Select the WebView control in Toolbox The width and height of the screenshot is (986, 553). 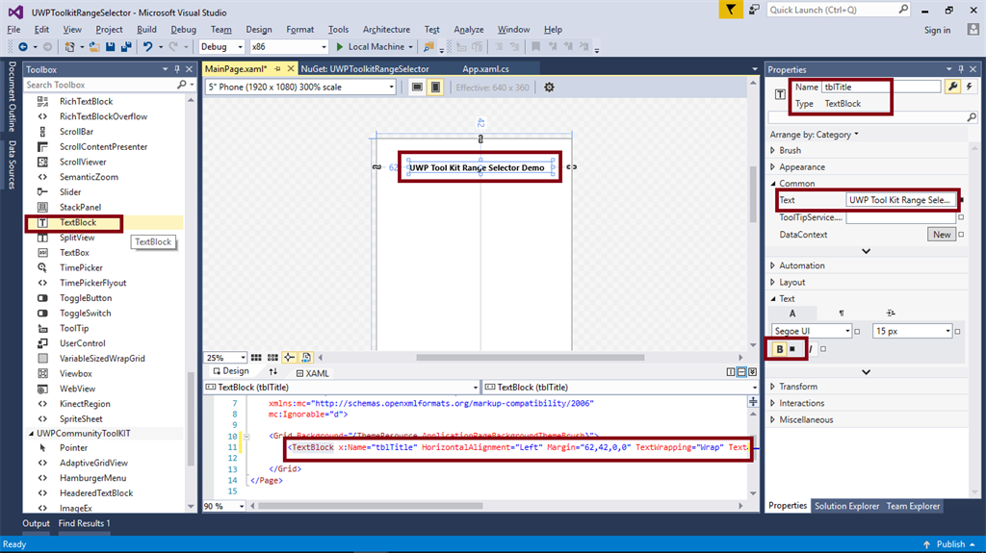(x=77, y=389)
